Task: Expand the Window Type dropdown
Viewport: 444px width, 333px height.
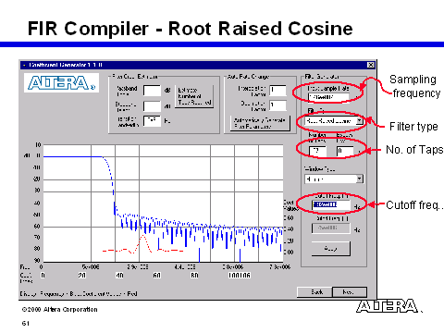Action: pyautogui.click(x=360, y=179)
